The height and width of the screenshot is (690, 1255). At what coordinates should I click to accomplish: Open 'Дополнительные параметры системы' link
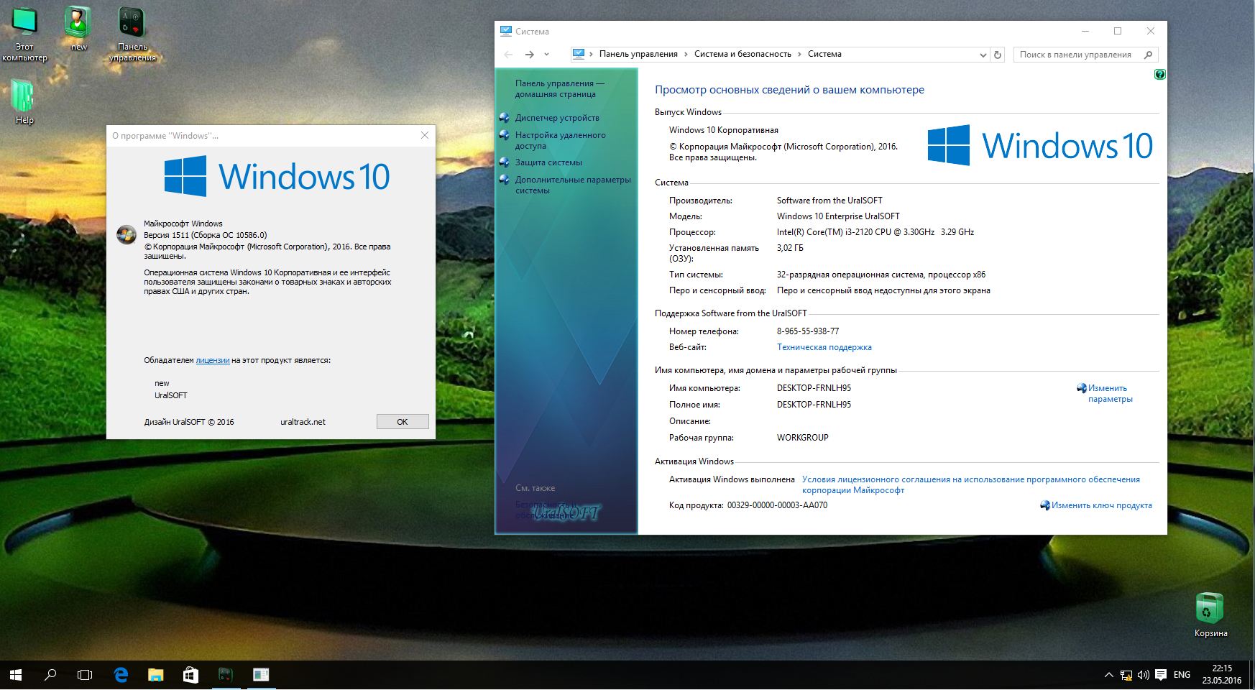point(573,185)
